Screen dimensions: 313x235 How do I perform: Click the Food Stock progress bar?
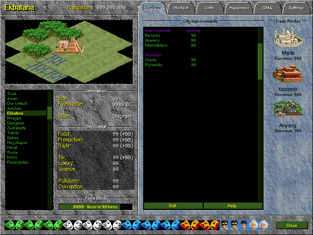(x=96, y=207)
